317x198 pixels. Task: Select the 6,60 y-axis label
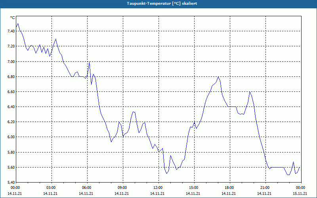[x=11, y=92]
